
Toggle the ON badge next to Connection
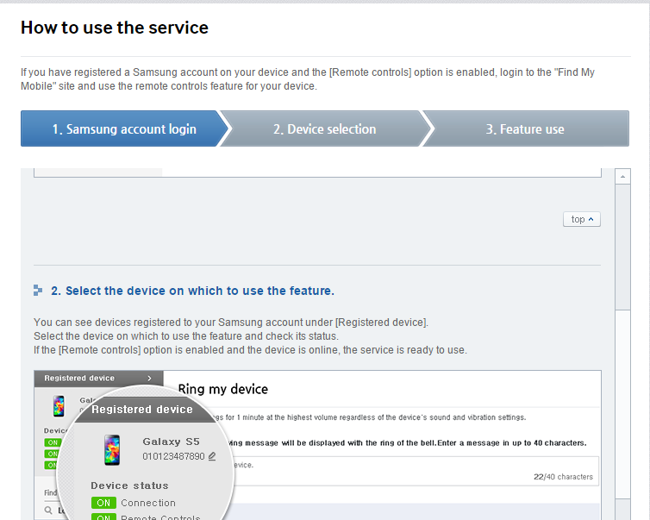(103, 503)
